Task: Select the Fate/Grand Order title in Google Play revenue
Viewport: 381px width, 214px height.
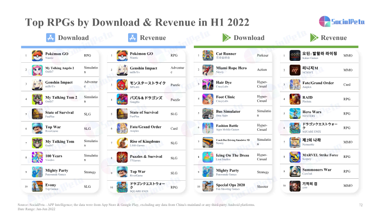Action: tap(318, 83)
